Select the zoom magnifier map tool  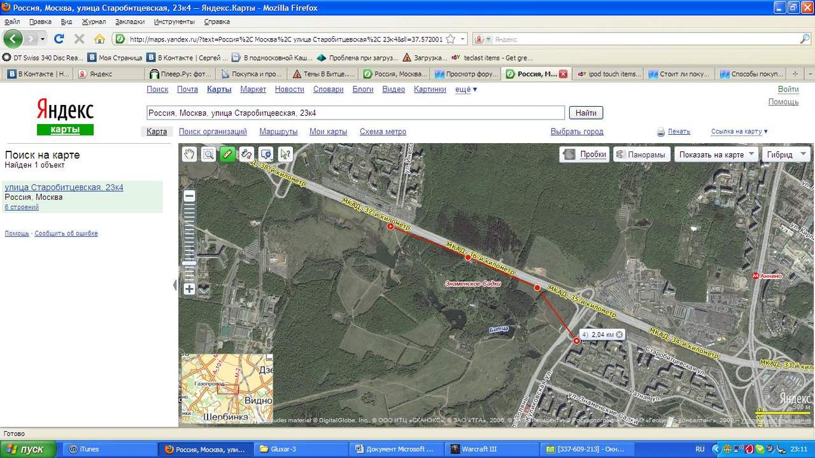pyautogui.click(x=208, y=154)
